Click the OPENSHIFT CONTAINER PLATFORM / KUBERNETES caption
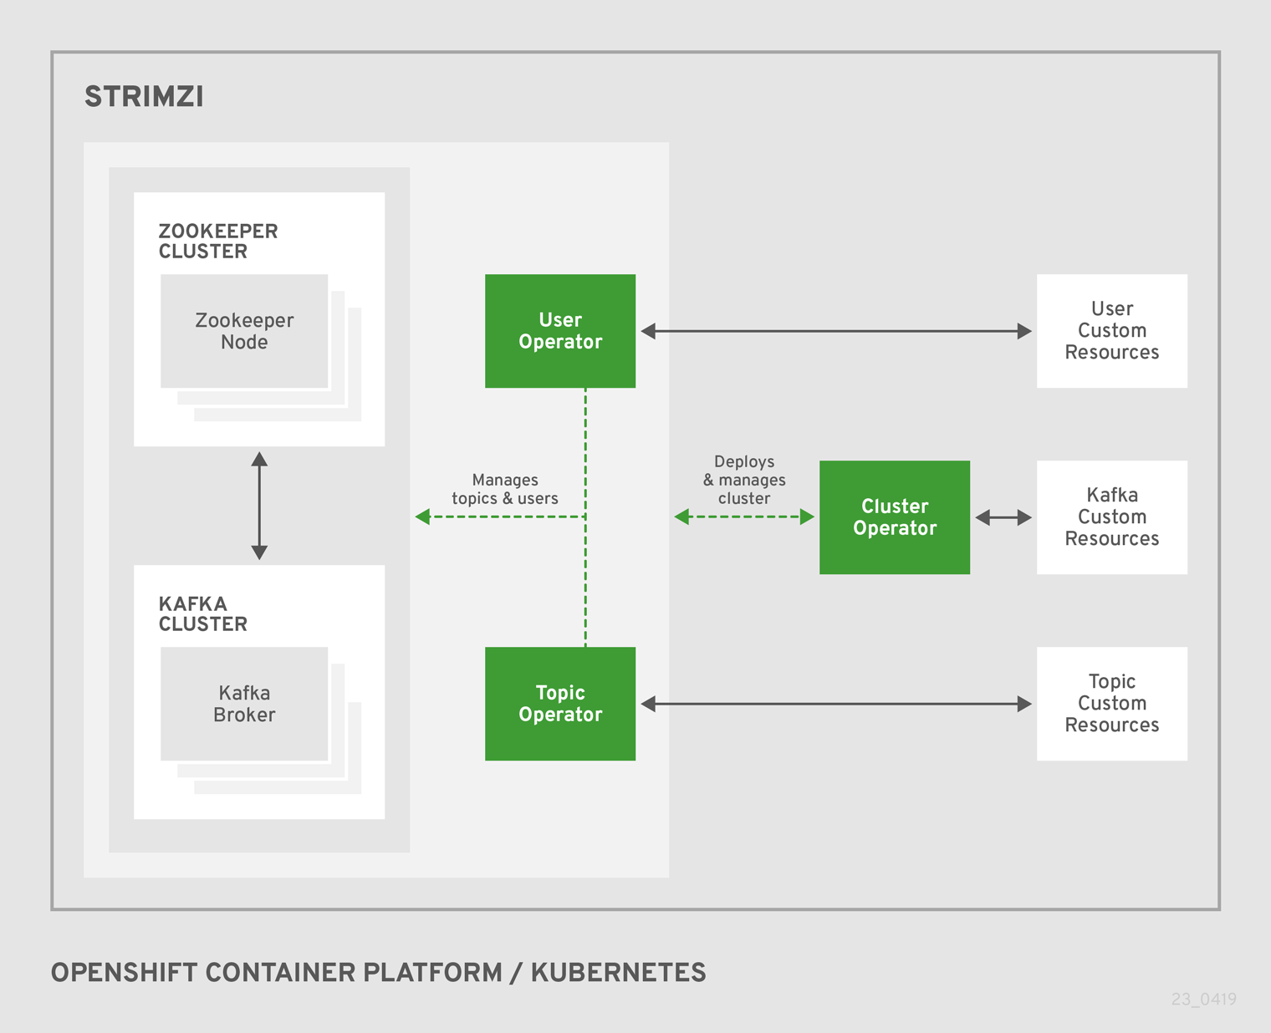1271x1033 pixels. (379, 973)
